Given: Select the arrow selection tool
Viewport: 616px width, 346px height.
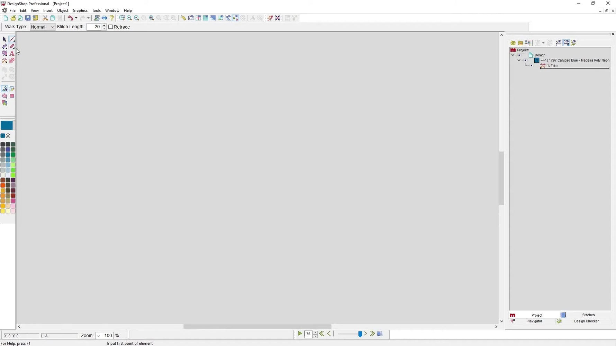Looking at the screenshot, I should 4,39.
